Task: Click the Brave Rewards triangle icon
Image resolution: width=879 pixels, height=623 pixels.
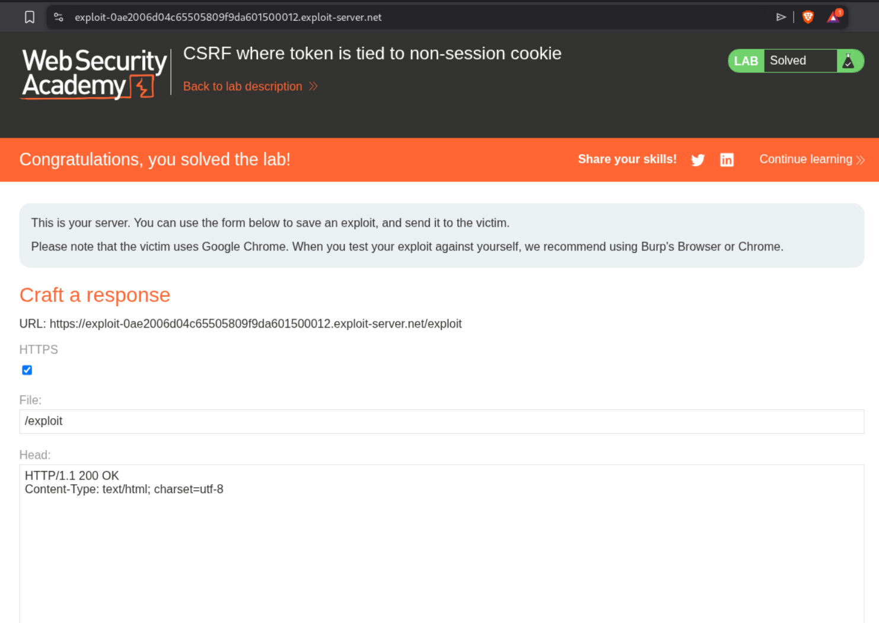Action: coord(833,17)
